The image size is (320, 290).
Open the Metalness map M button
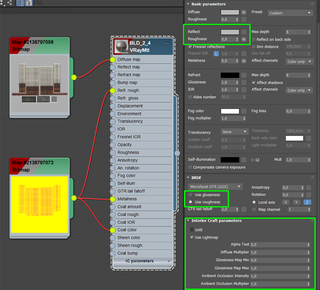click(244, 61)
